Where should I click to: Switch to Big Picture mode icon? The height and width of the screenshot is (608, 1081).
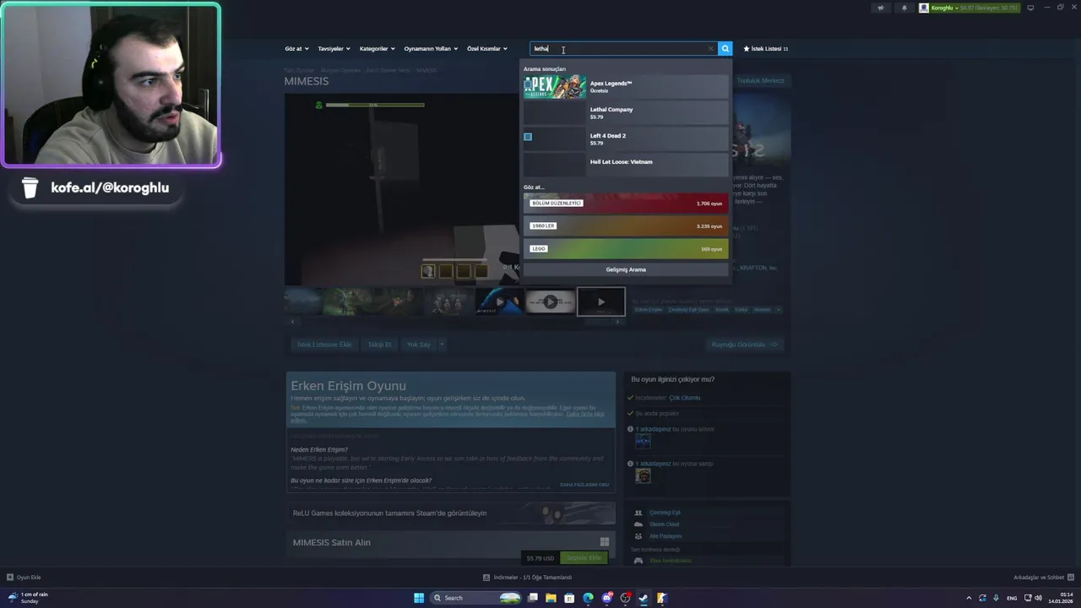coord(1030,8)
